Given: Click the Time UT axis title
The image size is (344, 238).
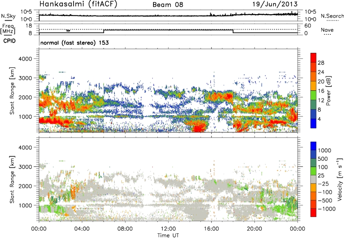Looking at the screenshot, I should 168,235.
